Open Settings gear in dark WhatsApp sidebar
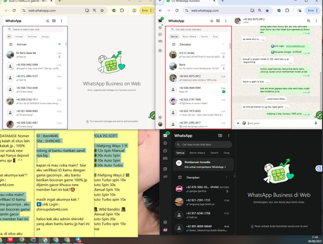 tap(165, 222)
